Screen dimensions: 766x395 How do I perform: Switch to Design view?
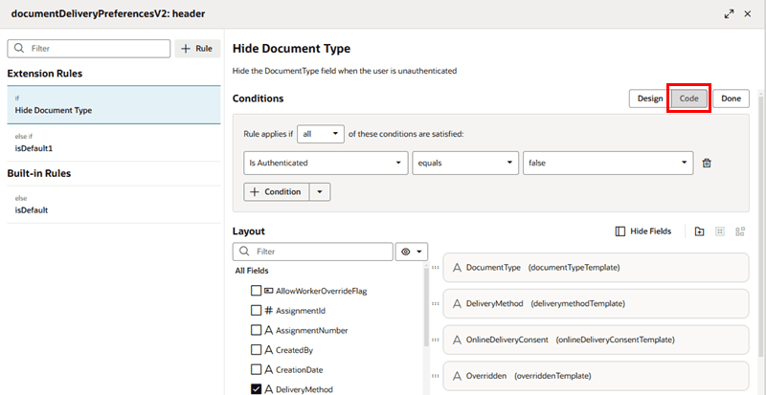pos(650,99)
